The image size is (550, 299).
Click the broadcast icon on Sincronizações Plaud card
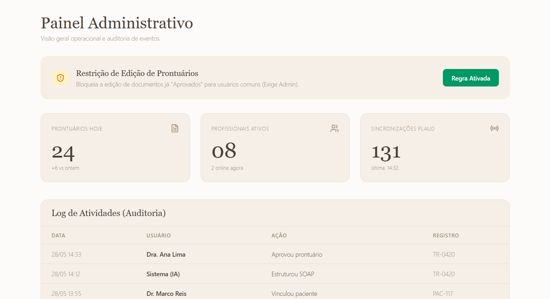[494, 128]
